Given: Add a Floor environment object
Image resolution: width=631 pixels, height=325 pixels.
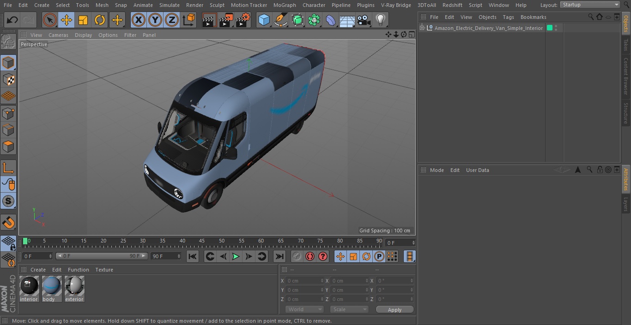Looking at the screenshot, I should pos(347,20).
